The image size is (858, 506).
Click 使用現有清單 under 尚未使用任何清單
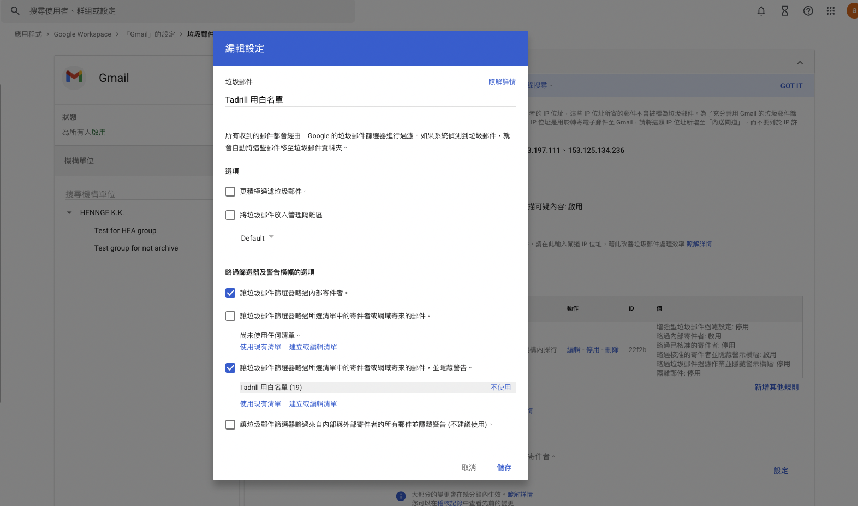tap(260, 347)
